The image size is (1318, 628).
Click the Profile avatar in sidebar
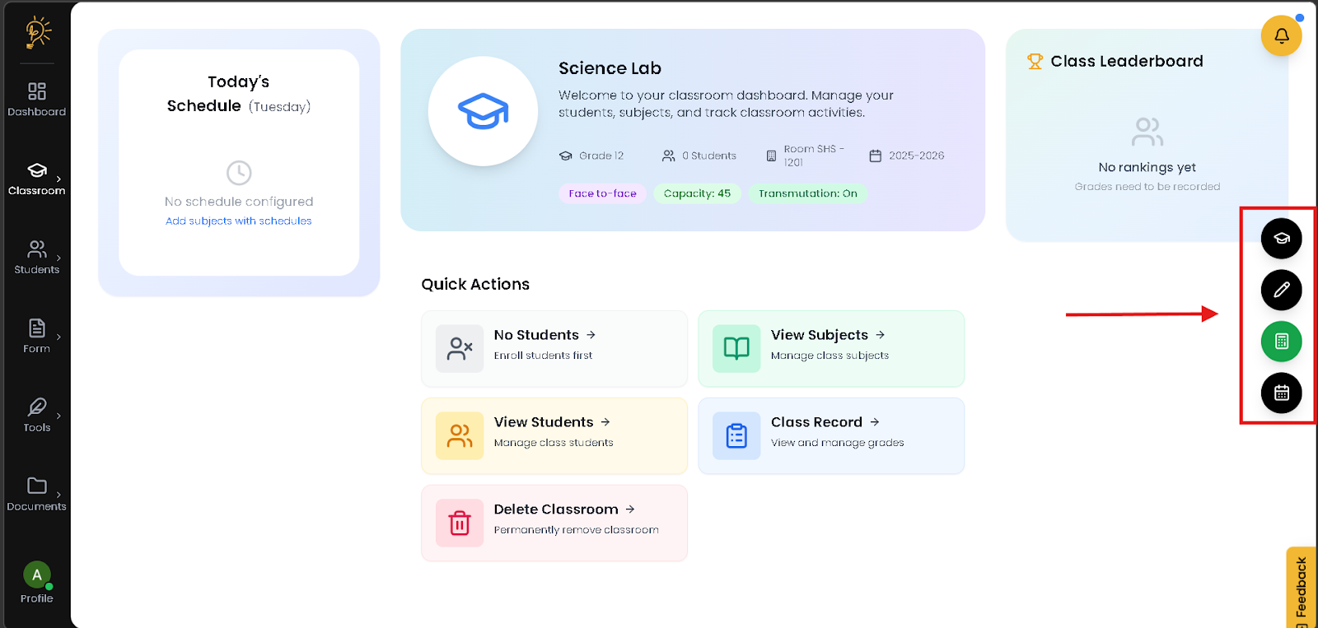(37, 575)
